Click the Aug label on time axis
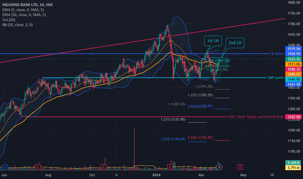The height and width of the screenshot is (179, 303). (48, 175)
